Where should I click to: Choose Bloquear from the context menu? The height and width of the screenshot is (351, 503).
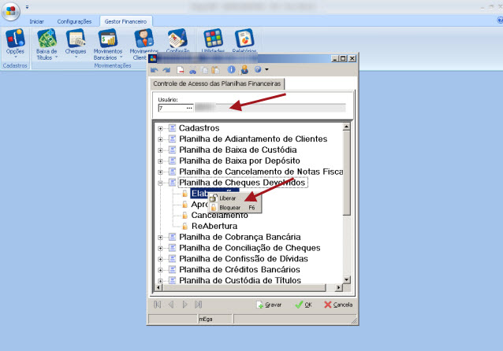tap(229, 208)
